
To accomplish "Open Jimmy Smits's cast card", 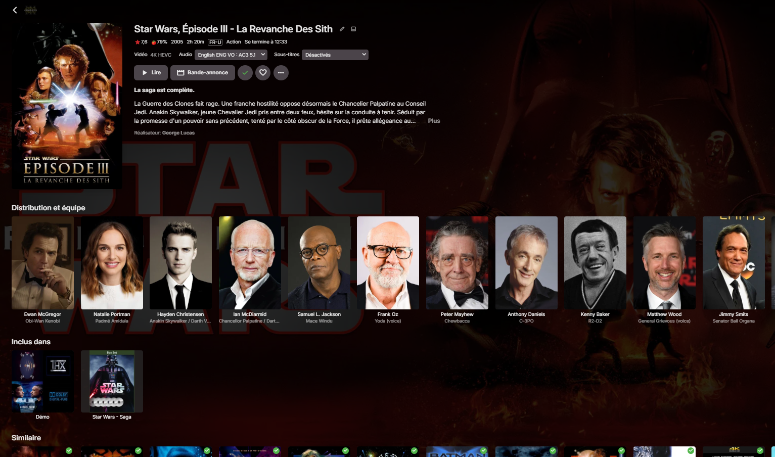I will click(x=734, y=270).
